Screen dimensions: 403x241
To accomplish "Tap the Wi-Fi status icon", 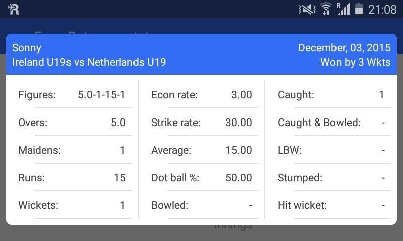I will 326,9.
